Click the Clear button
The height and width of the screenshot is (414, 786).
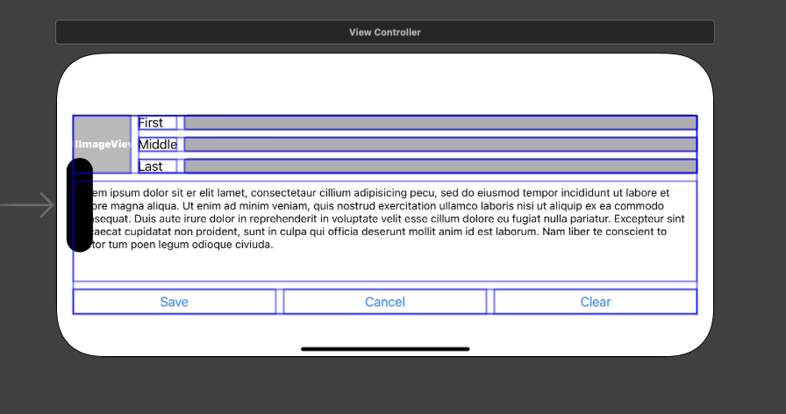[596, 302]
